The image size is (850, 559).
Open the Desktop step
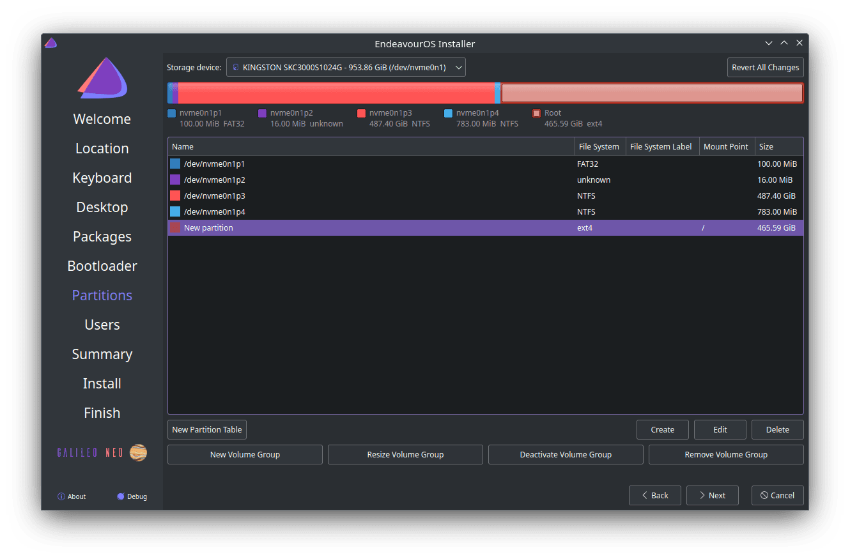pyautogui.click(x=102, y=207)
